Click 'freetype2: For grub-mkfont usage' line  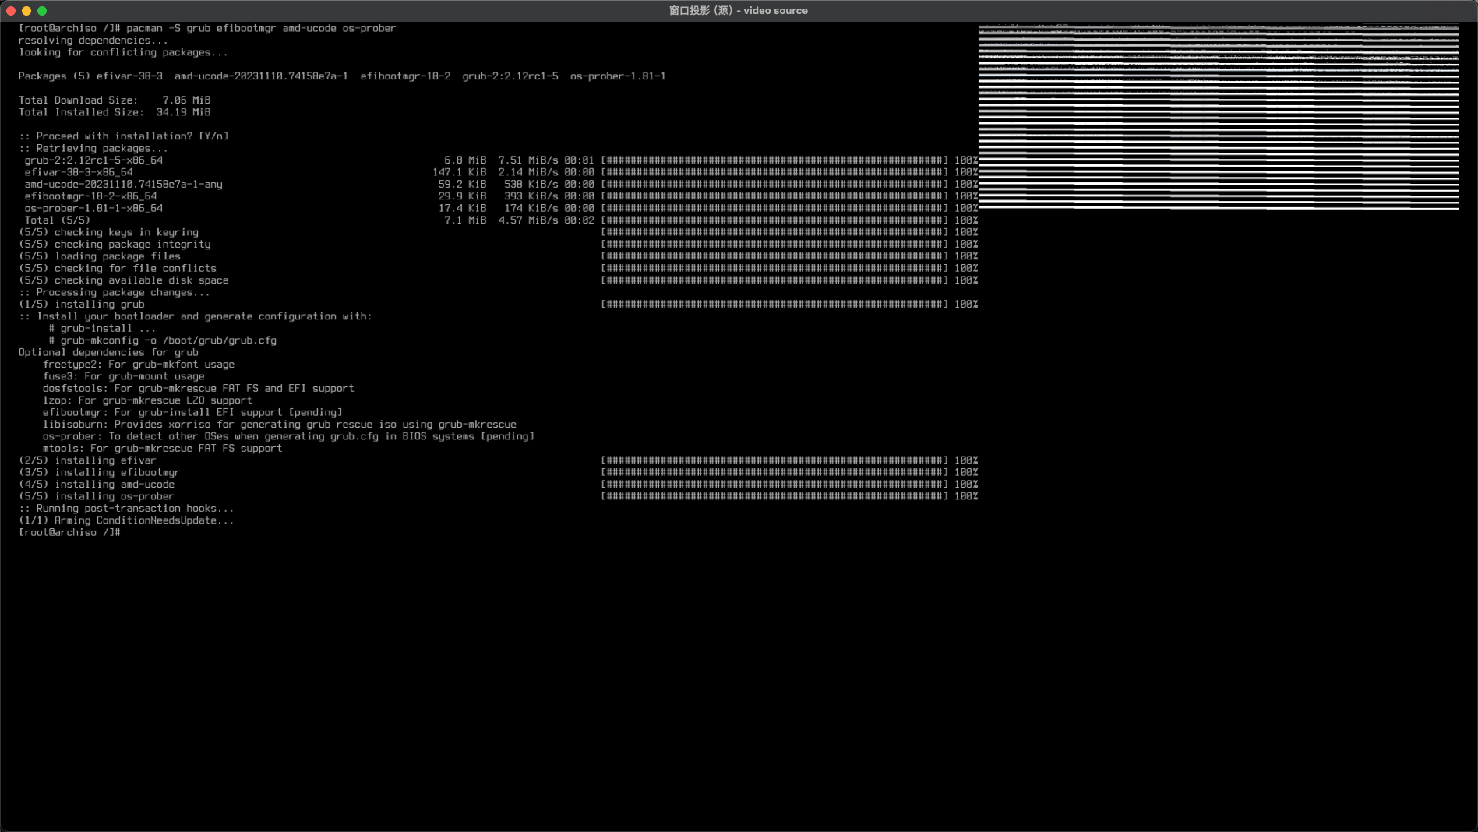click(139, 365)
